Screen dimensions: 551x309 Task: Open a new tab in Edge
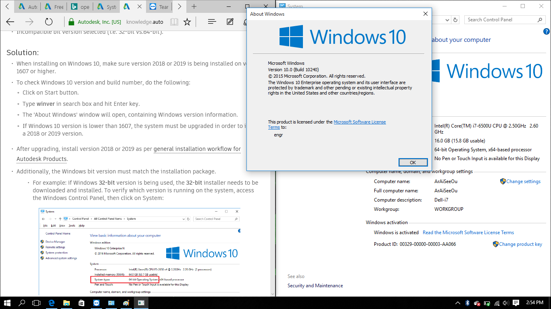(194, 6)
